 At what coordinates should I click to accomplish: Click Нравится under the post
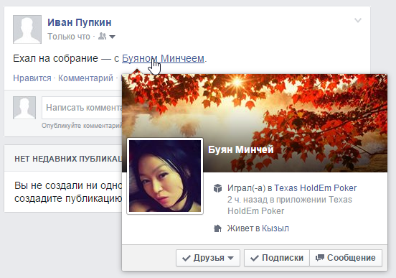(32, 78)
